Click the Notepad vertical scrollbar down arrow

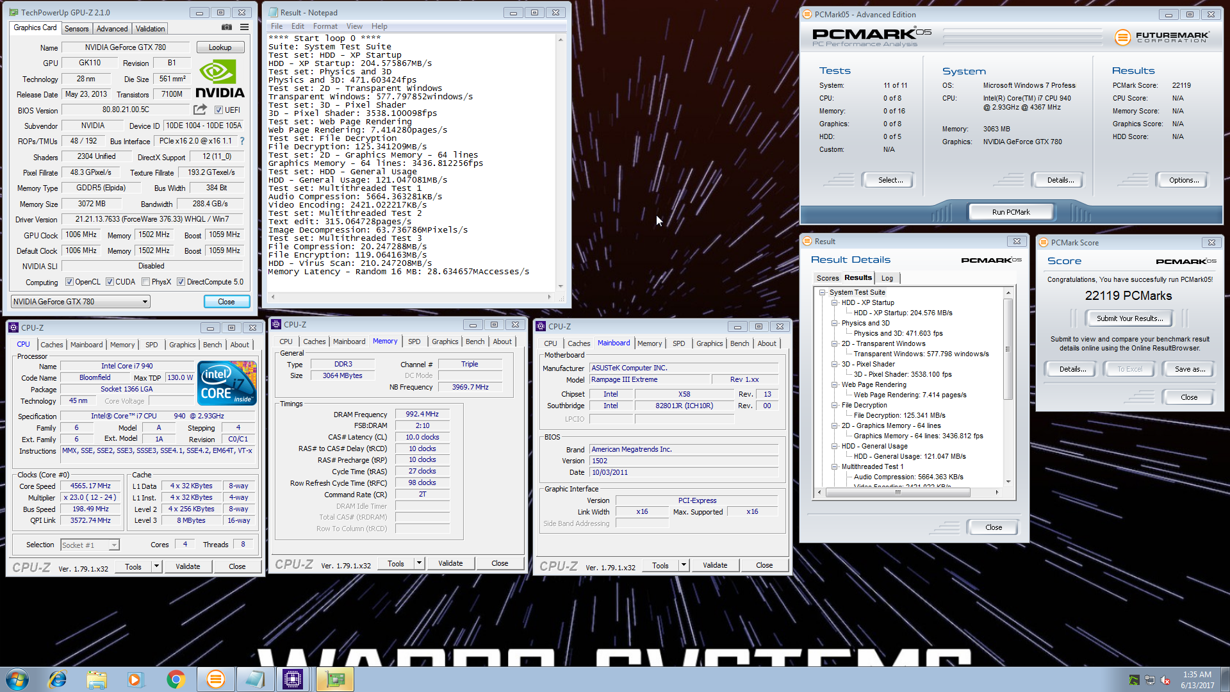(x=561, y=286)
